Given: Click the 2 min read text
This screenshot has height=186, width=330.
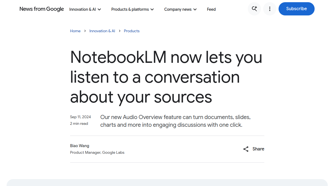Looking at the screenshot, I should [x=79, y=123].
